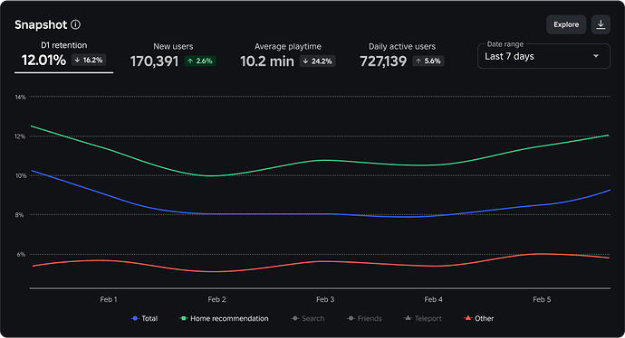Open the Date range dropdown

coord(543,56)
